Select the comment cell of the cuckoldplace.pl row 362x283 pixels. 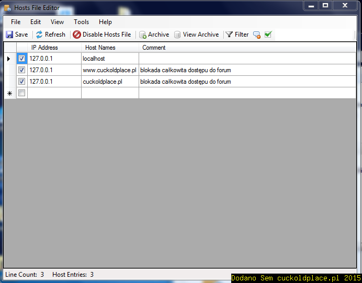click(247, 82)
